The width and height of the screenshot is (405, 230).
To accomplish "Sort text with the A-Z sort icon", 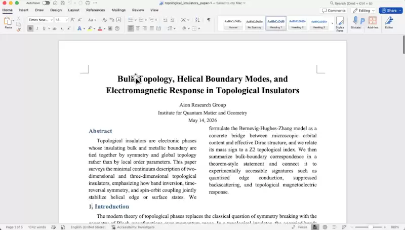I will pyautogui.click(x=197, y=20).
